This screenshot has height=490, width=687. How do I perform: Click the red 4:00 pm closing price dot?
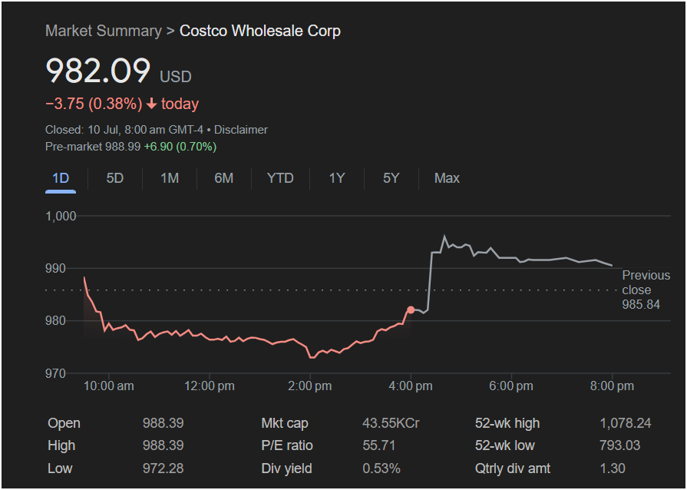[411, 310]
